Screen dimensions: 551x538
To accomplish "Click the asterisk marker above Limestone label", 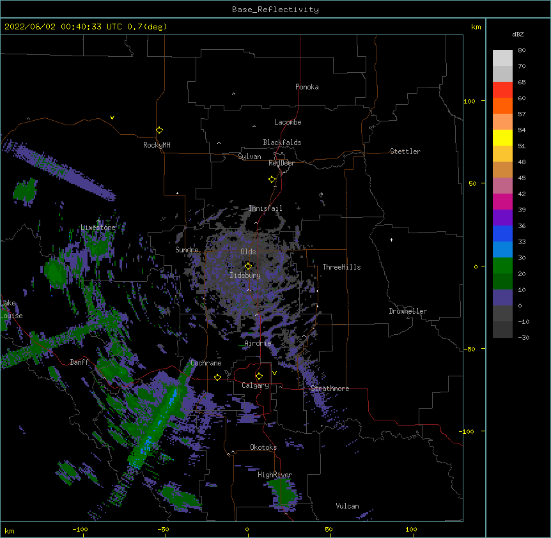I will (98, 221).
